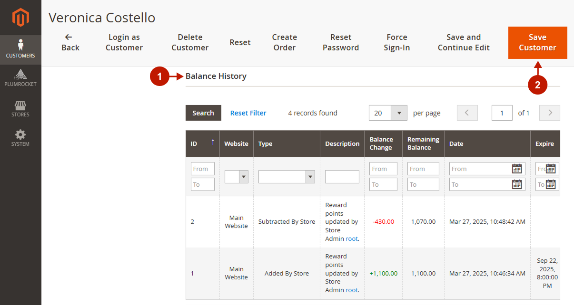Open the Customers sidebar menu

click(x=20, y=49)
